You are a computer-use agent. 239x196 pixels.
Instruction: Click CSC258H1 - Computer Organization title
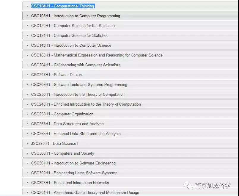pyautogui.click(x=62, y=114)
